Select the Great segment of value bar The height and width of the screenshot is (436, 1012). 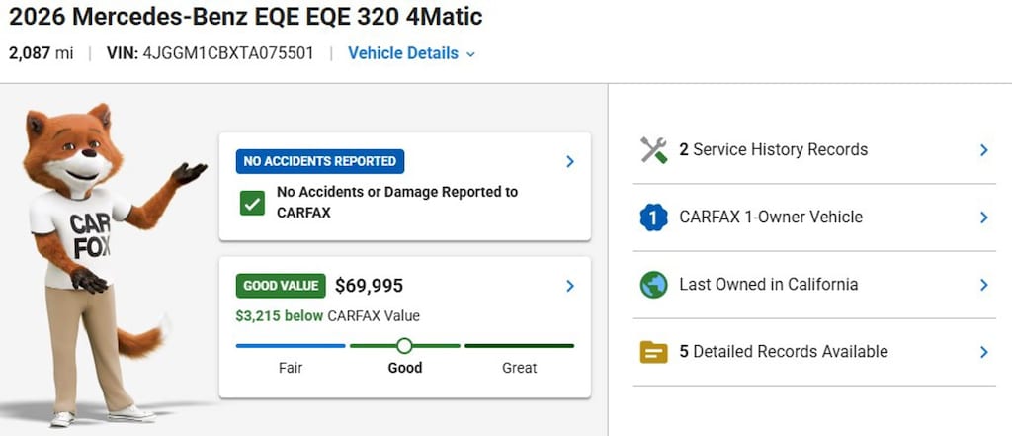click(519, 346)
